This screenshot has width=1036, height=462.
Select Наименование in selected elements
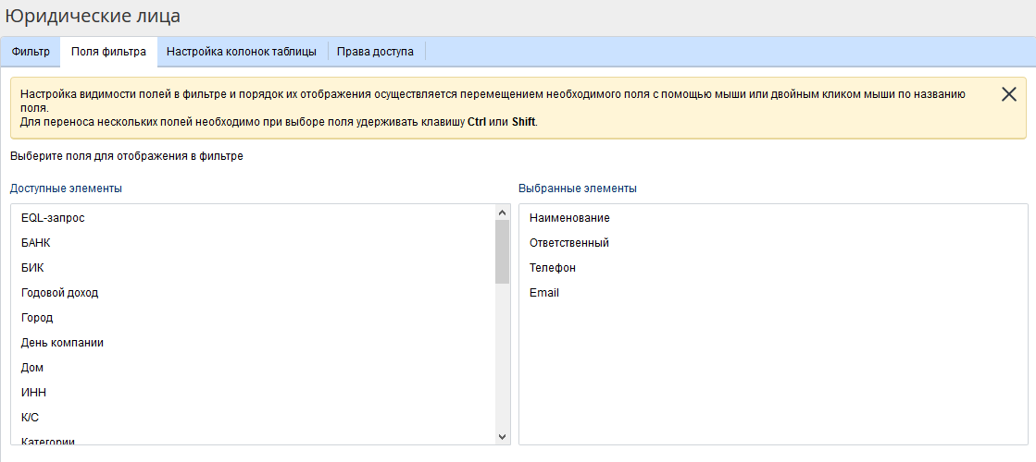coord(569,218)
